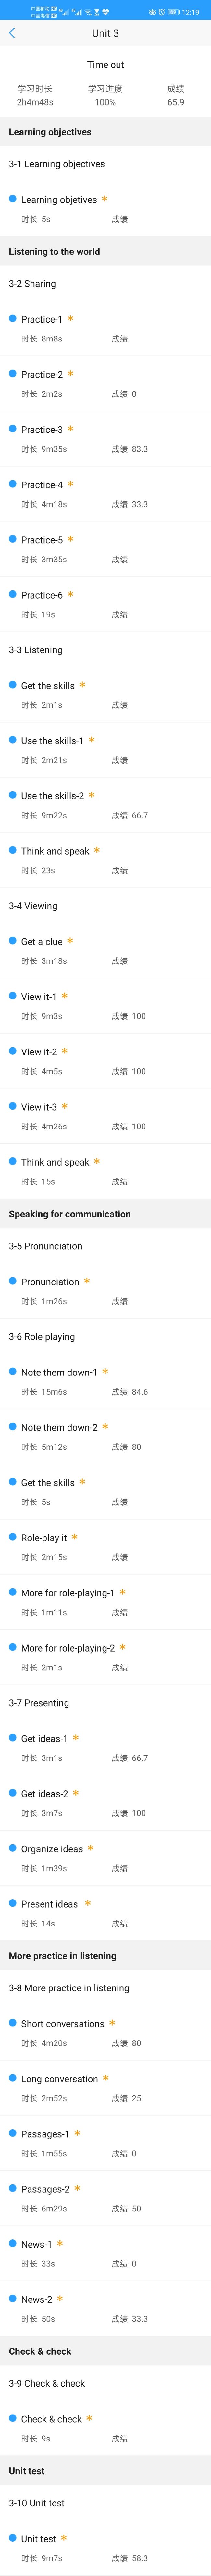Select the 3-7 Presenting section header
The width and height of the screenshot is (211, 2576).
39,1702
